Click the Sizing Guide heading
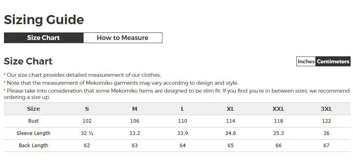The height and width of the screenshot is (165, 353). coord(44,20)
